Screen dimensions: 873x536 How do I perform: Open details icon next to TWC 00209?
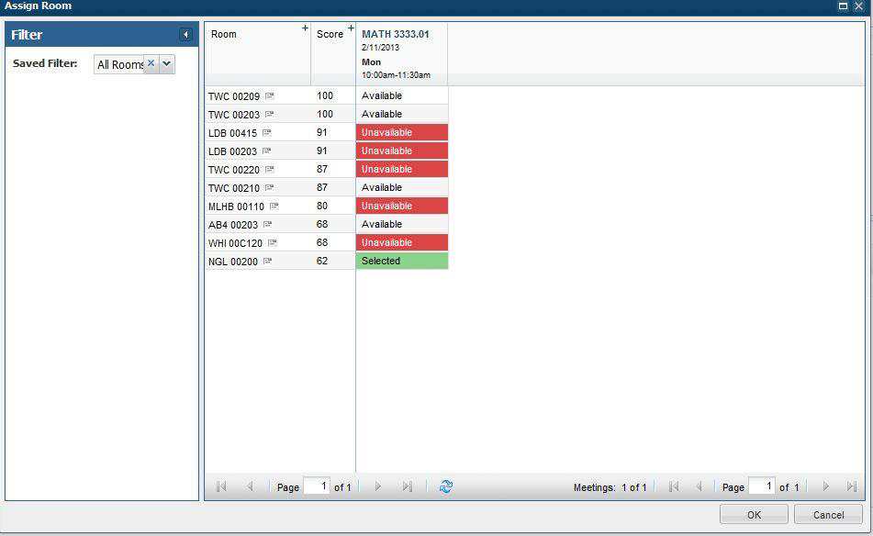pos(270,96)
